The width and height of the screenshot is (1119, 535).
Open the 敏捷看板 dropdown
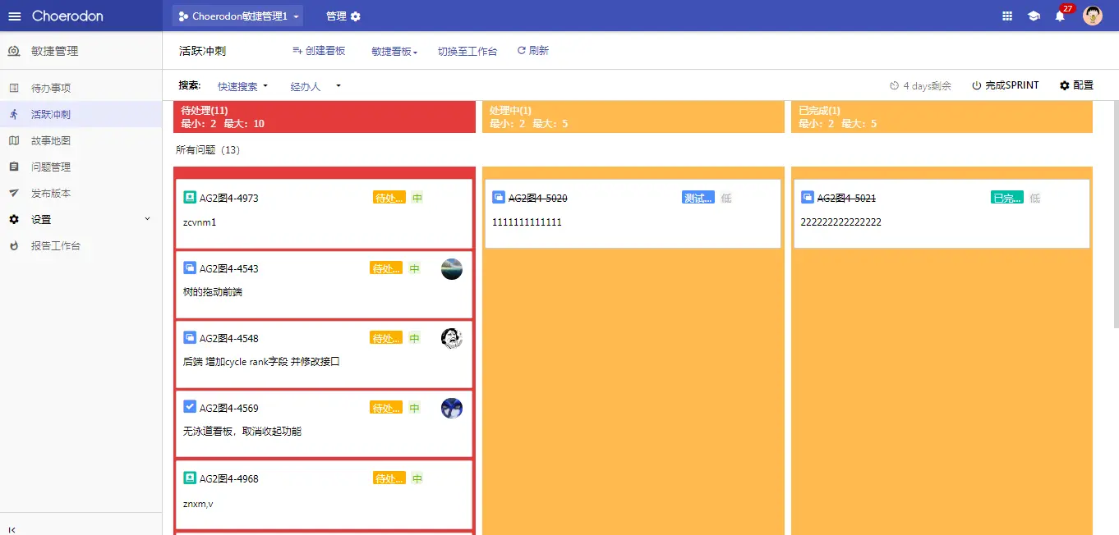click(394, 52)
